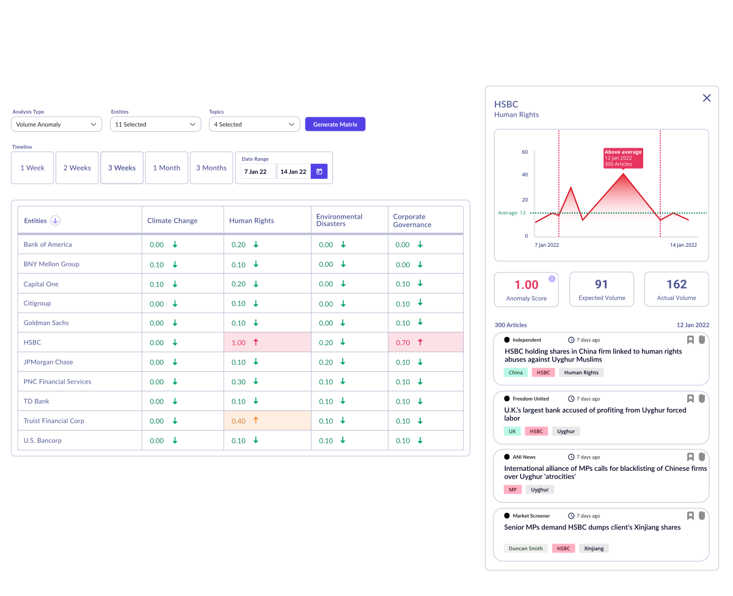Click the HSBC Corporate Governance 0.70 cell
733x596 pixels.
(x=426, y=343)
